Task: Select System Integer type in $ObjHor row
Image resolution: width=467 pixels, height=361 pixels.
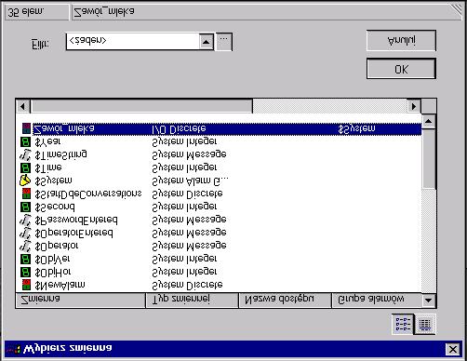Action: click(x=184, y=272)
